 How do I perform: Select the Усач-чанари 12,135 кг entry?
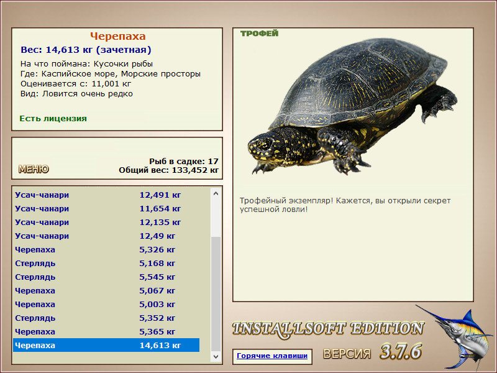pos(106,223)
